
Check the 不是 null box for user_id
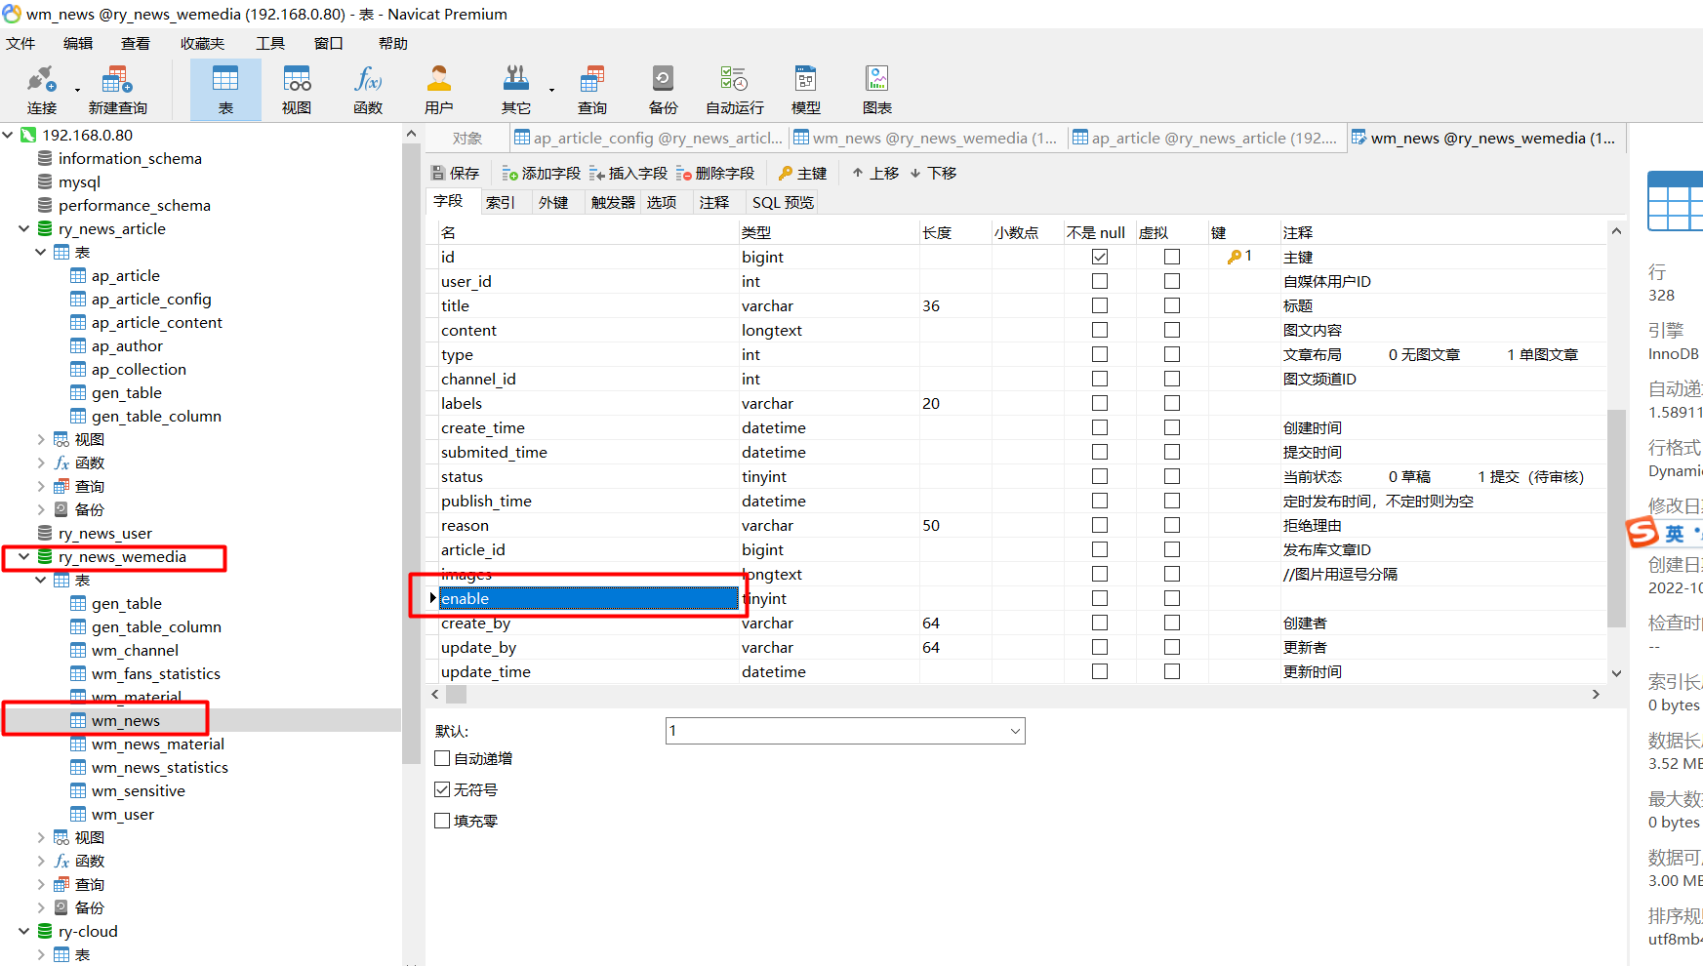tap(1100, 281)
